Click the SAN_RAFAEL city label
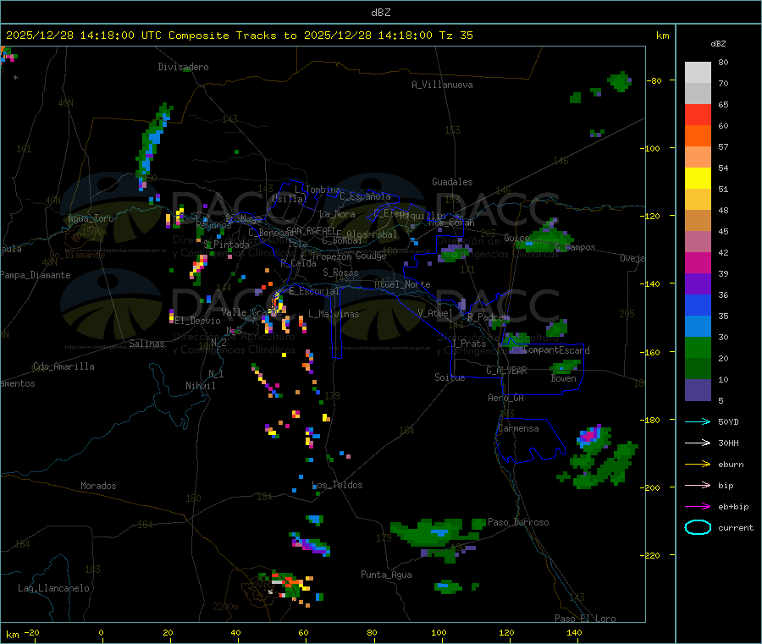762x644 pixels. 311,230
